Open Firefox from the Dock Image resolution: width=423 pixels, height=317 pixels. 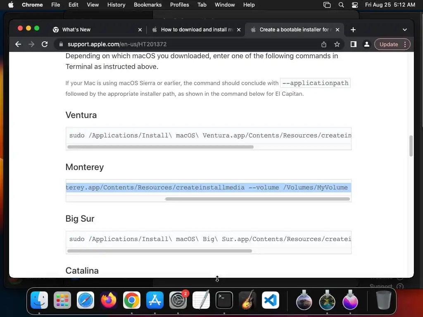click(x=109, y=300)
